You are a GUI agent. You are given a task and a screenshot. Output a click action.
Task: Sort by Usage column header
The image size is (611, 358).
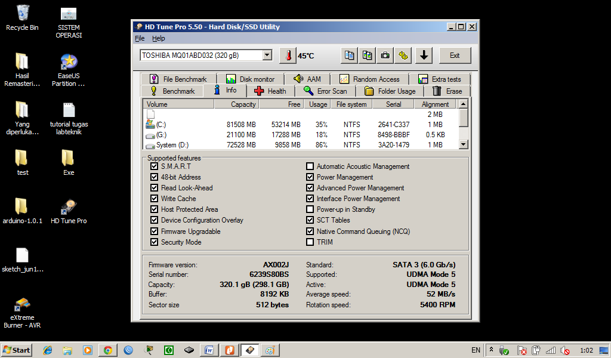tap(318, 104)
